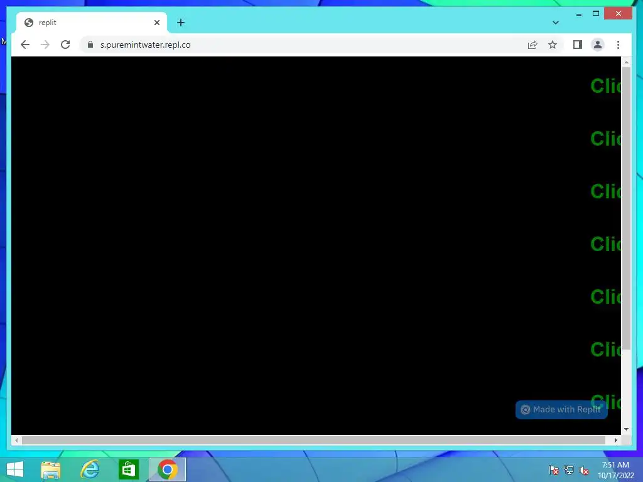
Task: Select the replit tab
Action: (x=92, y=23)
